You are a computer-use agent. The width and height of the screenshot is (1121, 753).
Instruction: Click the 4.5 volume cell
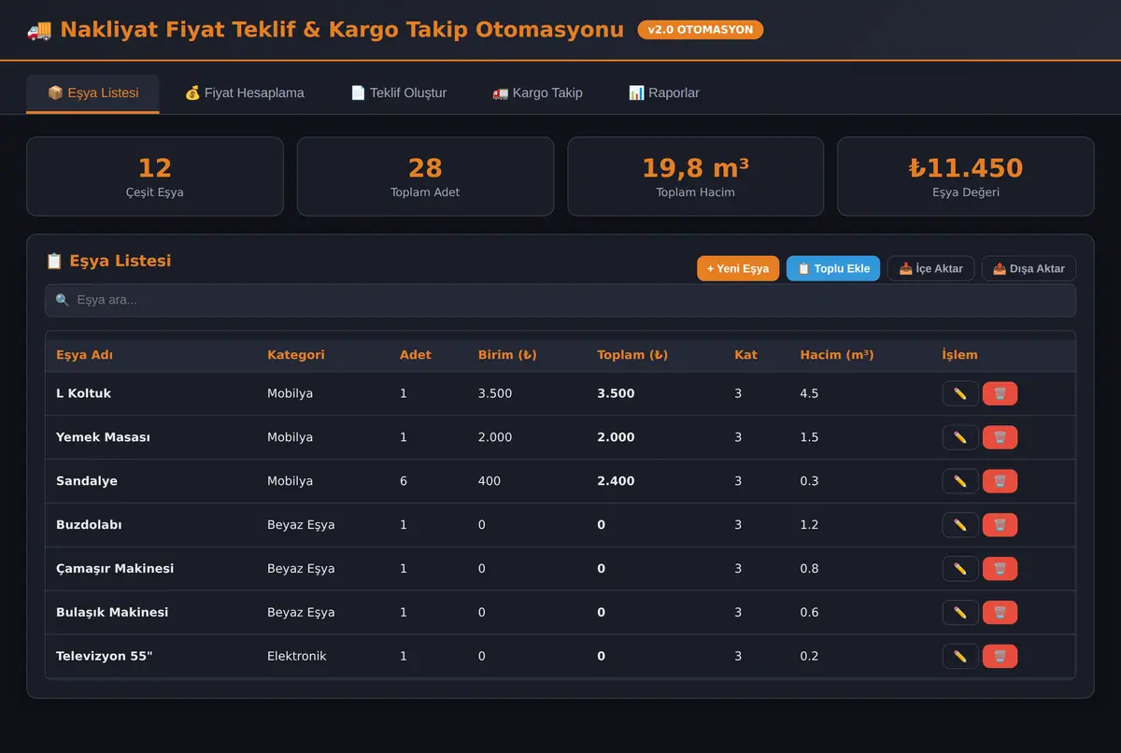tap(809, 393)
